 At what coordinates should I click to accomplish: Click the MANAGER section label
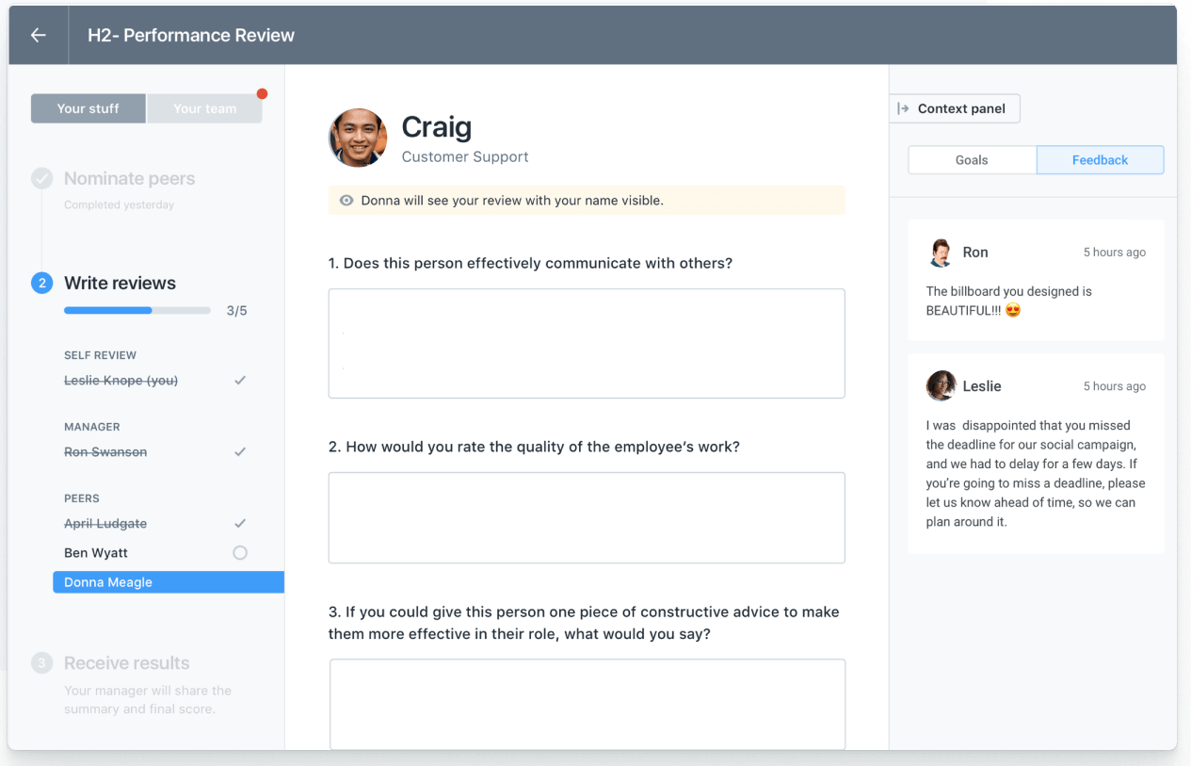tap(92, 427)
